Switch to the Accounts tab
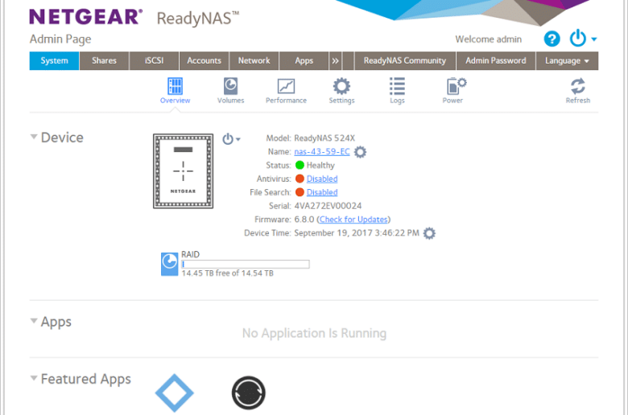 point(205,61)
